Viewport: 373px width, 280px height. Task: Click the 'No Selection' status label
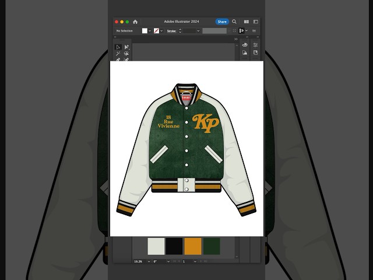(124, 31)
